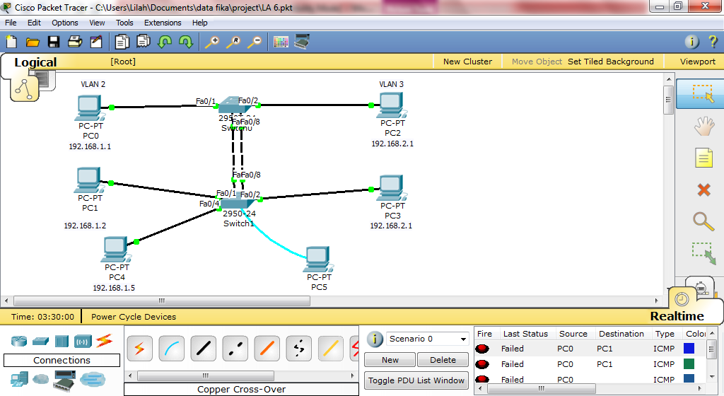Viewport: 724px width, 396px height.
Task: Click the Viewport button
Action: click(697, 62)
